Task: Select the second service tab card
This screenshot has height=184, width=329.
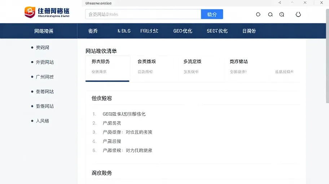Action: tap(153, 69)
